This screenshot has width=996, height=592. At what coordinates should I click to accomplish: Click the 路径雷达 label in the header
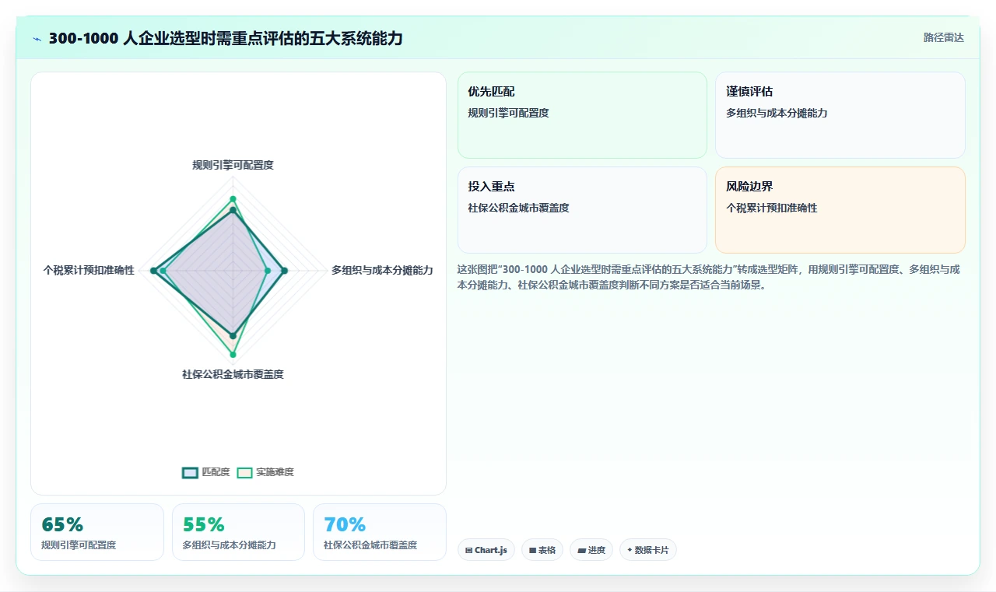coord(944,37)
